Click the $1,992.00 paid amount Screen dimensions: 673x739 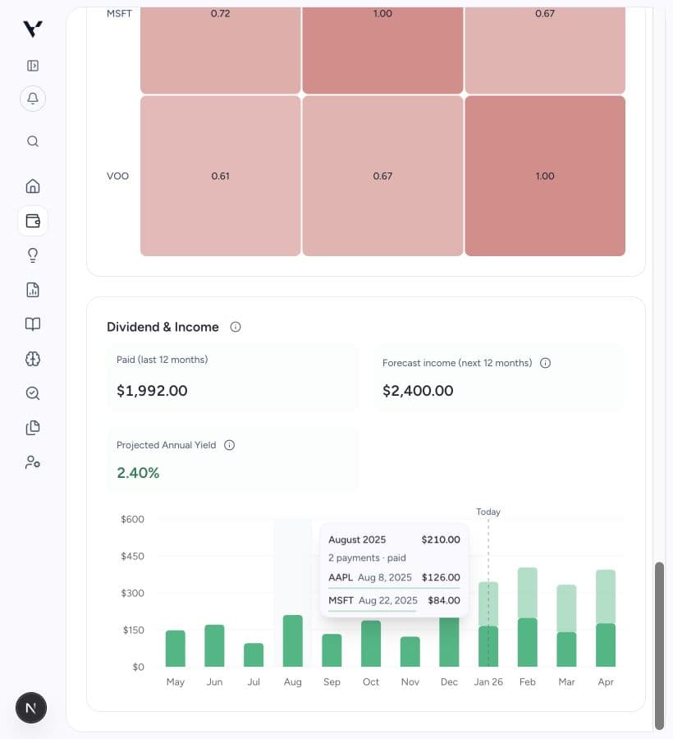click(152, 391)
